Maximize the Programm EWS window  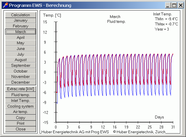pyautogui.click(x=174, y=5)
